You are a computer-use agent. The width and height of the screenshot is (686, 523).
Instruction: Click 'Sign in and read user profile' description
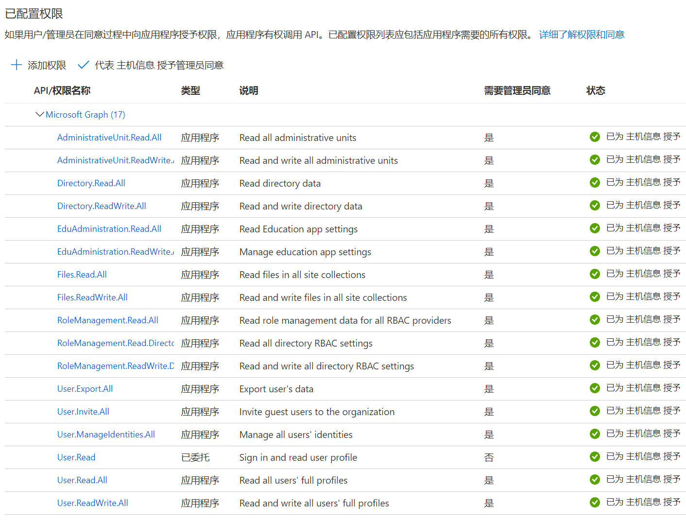(298, 457)
